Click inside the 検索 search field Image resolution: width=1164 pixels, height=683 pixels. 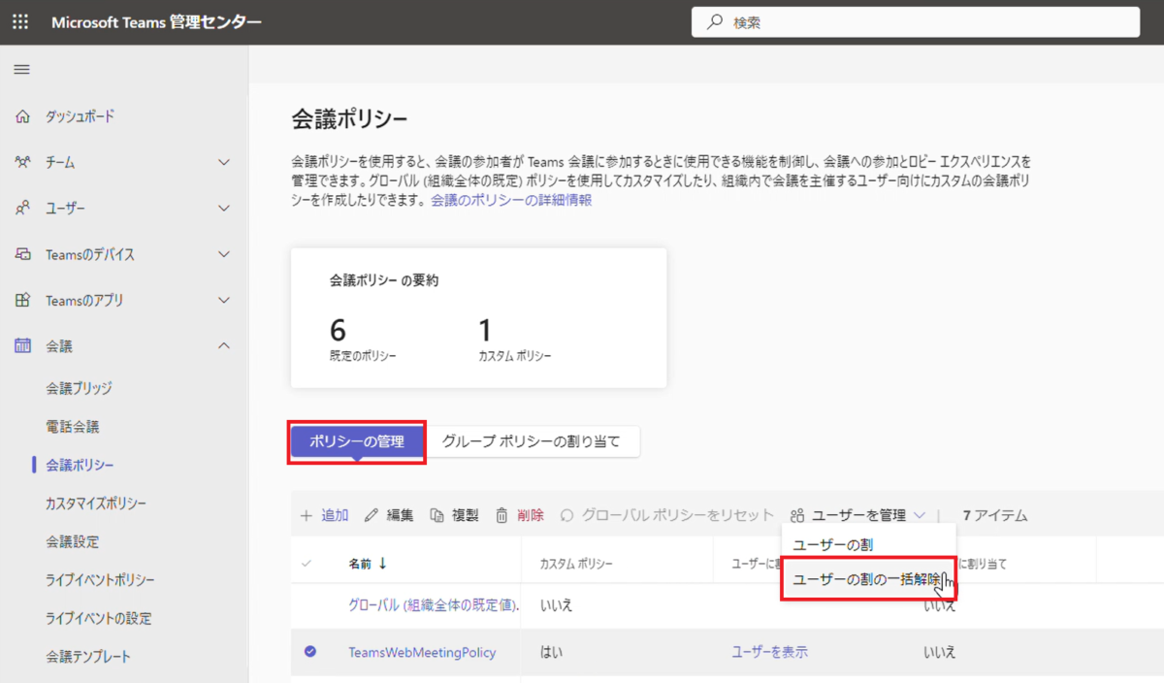[x=914, y=21]
